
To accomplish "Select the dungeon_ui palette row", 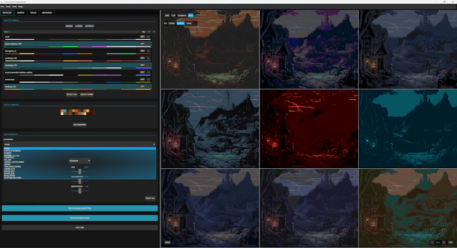I will [x=78, y=52].
